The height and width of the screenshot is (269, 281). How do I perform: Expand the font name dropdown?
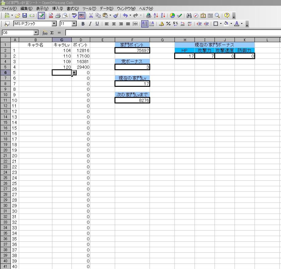pos(54,24)
